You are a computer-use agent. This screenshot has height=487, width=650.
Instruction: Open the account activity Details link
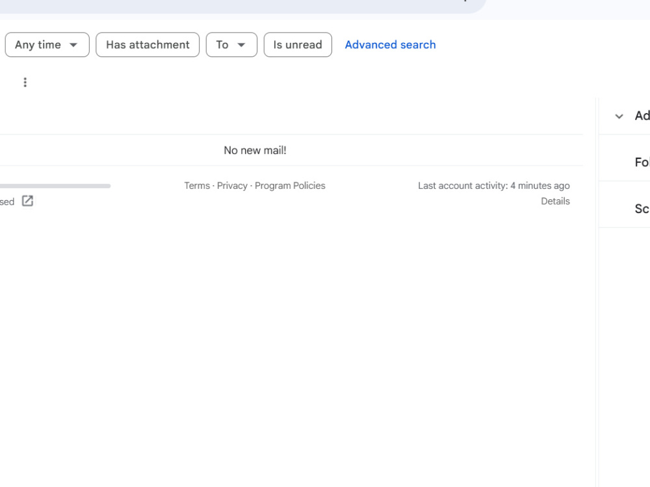click(x=555, y=201)
